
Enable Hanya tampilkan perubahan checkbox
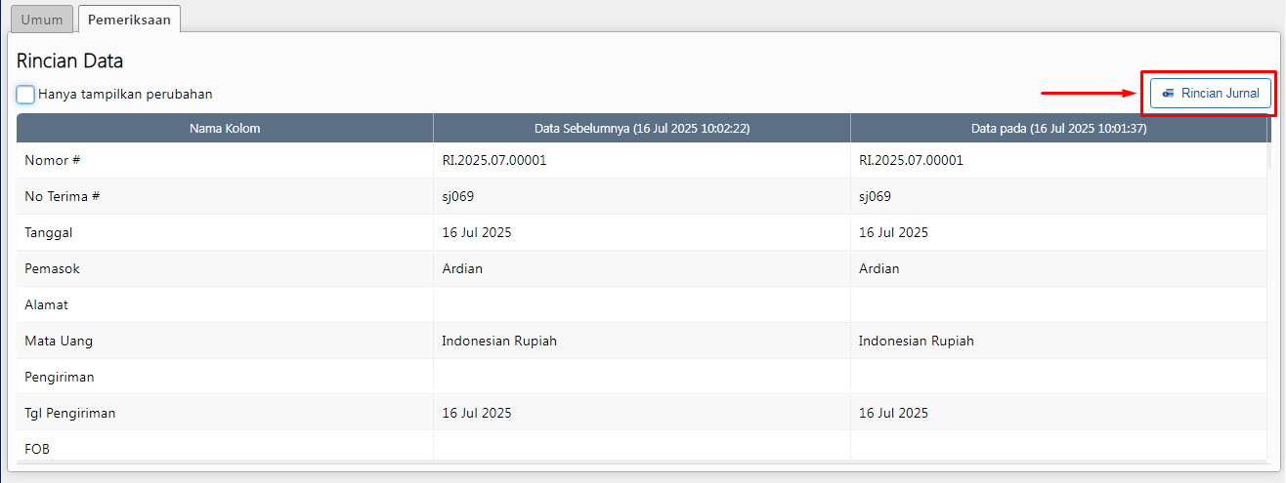point(26,95)
